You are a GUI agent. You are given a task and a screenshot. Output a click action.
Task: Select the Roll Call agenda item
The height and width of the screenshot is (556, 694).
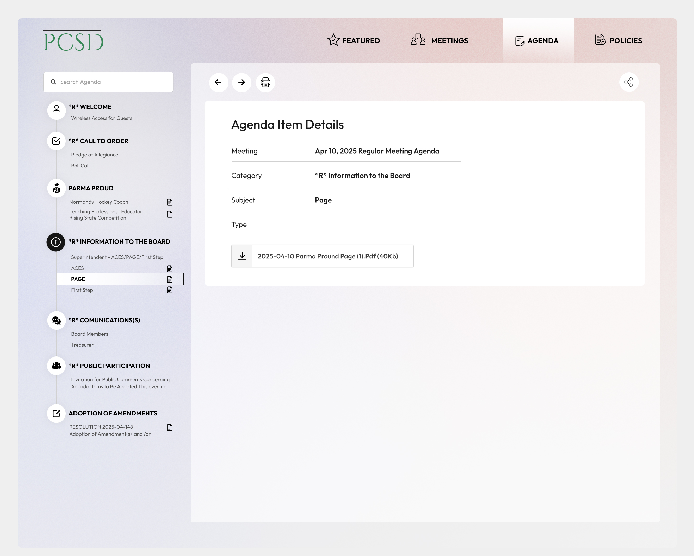point(80,166)
